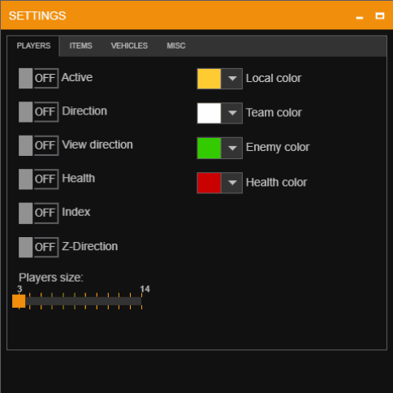Open the VEHICLES tab

129,45
